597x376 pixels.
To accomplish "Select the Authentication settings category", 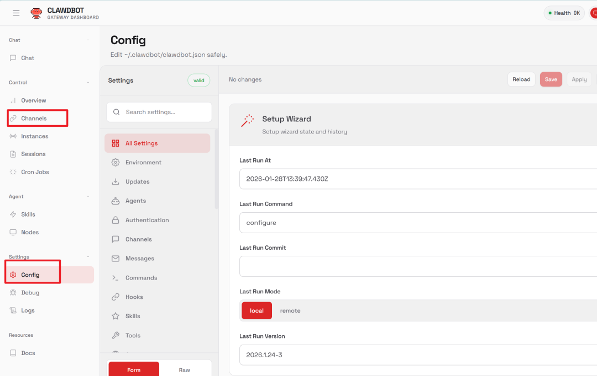I will 157,220.
